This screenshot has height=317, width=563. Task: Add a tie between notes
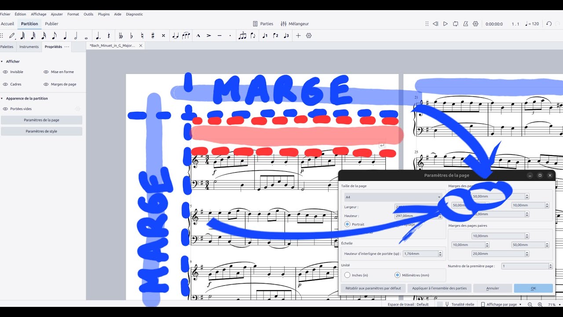175,36
